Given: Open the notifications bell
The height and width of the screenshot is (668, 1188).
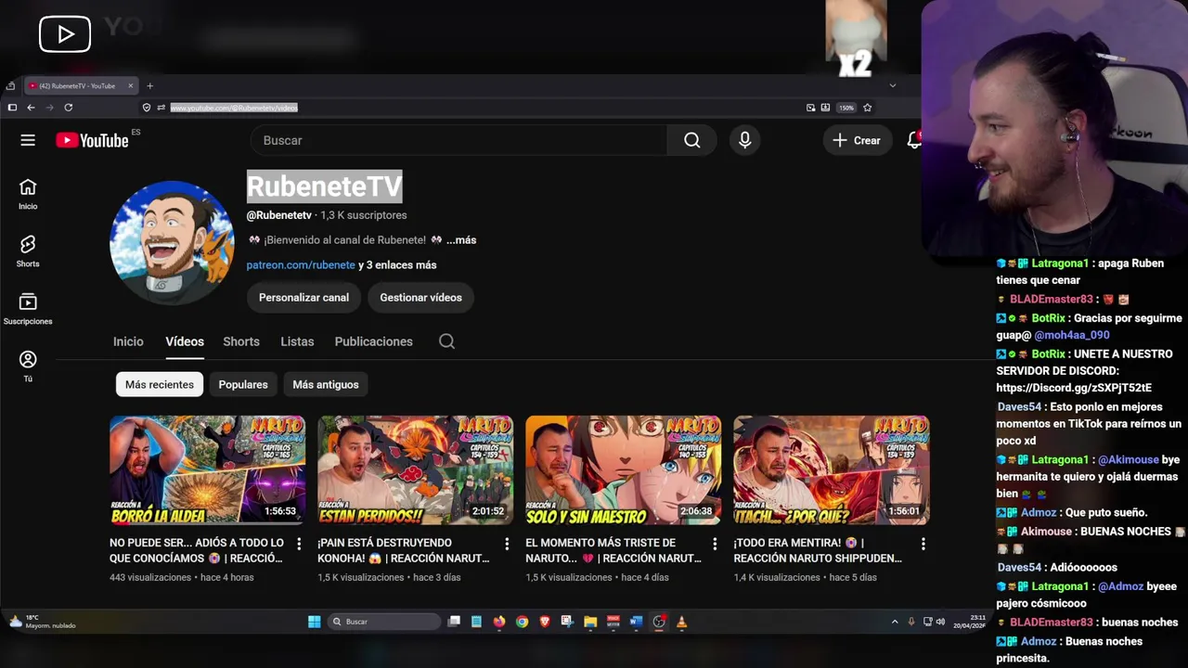Looking at the screenshot, I should click(x=914, y=140).
